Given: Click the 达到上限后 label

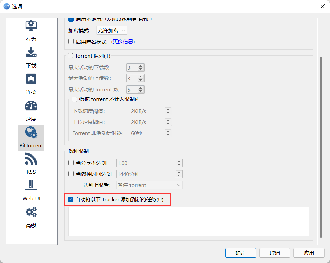Looking at the screenshot, I should [97, 185].
